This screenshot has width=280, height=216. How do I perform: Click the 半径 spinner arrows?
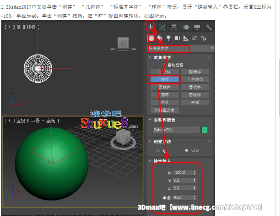(x=195, y=198)
